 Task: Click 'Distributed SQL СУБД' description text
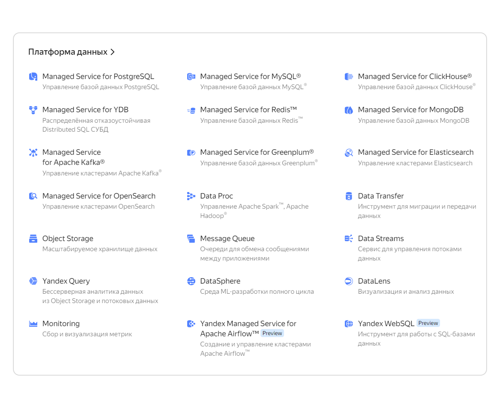click(x=75, y=129)
